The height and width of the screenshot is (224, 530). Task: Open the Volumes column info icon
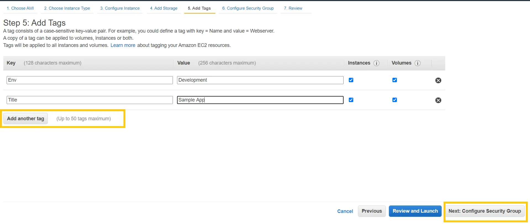[417, 63]
